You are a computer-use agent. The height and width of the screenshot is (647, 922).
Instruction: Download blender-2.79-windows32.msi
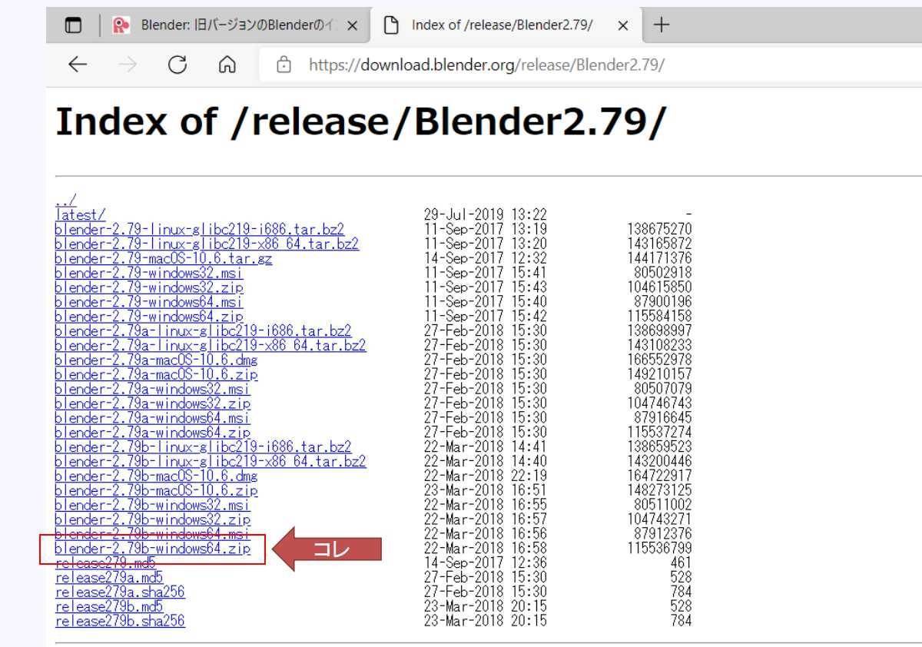pyautogui.click(x=149, y=273)
